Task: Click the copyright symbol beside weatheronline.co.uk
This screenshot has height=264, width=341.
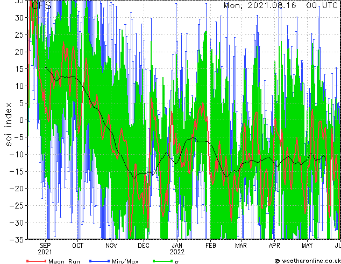Action: [277, 261]
